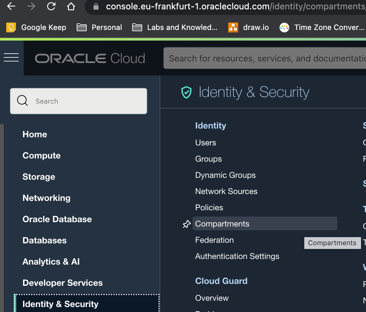Open the Google Keep bookmark
The width and height of the screenshot is (366, 312).
pos(36,27)
